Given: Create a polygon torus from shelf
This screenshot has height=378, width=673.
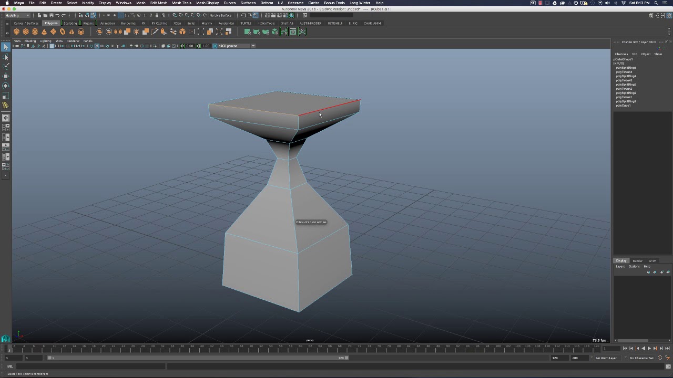Looking at the screenshot, I should click(62, 32).
